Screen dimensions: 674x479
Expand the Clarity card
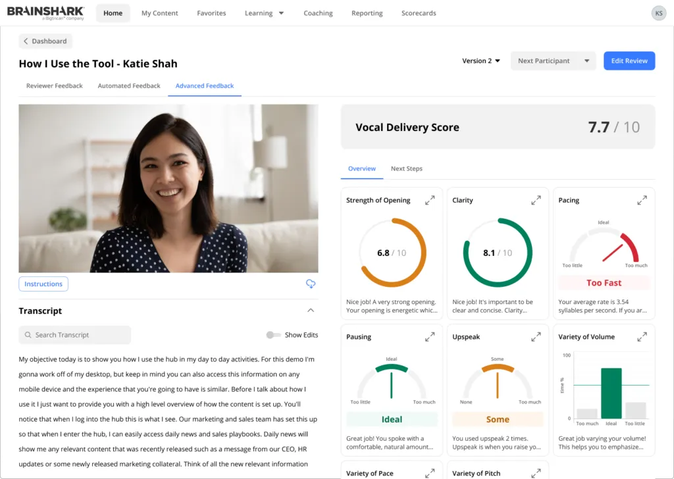536,200
